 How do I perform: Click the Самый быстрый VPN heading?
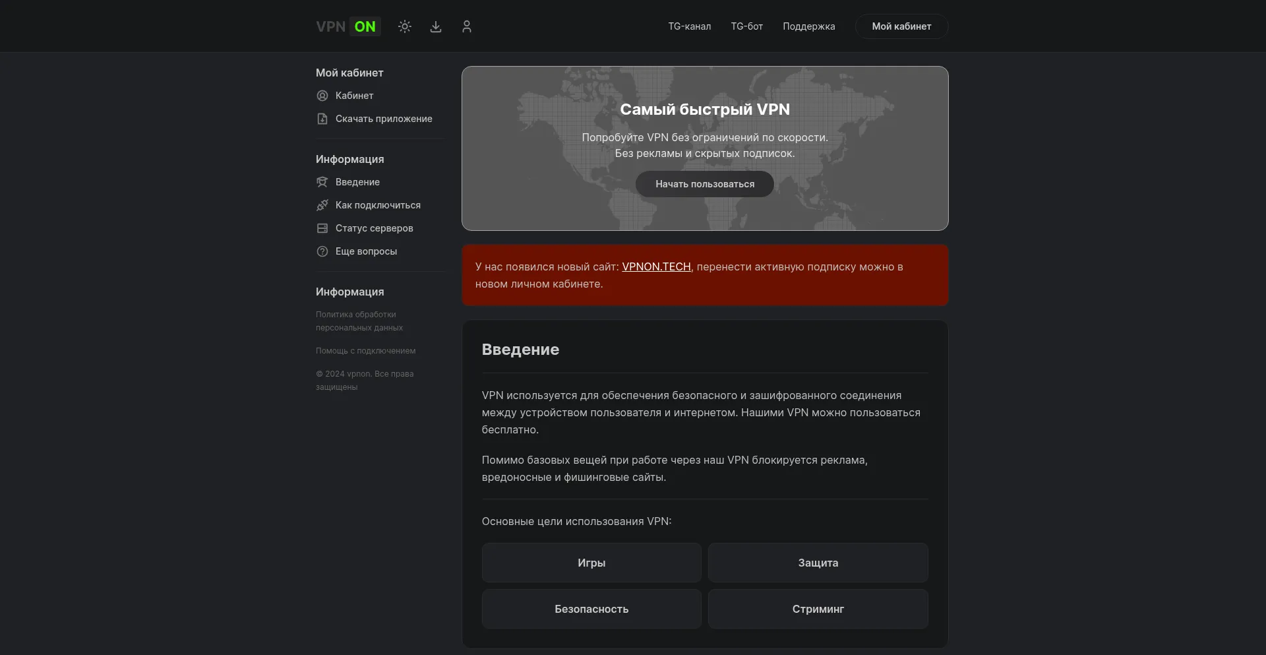705,109
